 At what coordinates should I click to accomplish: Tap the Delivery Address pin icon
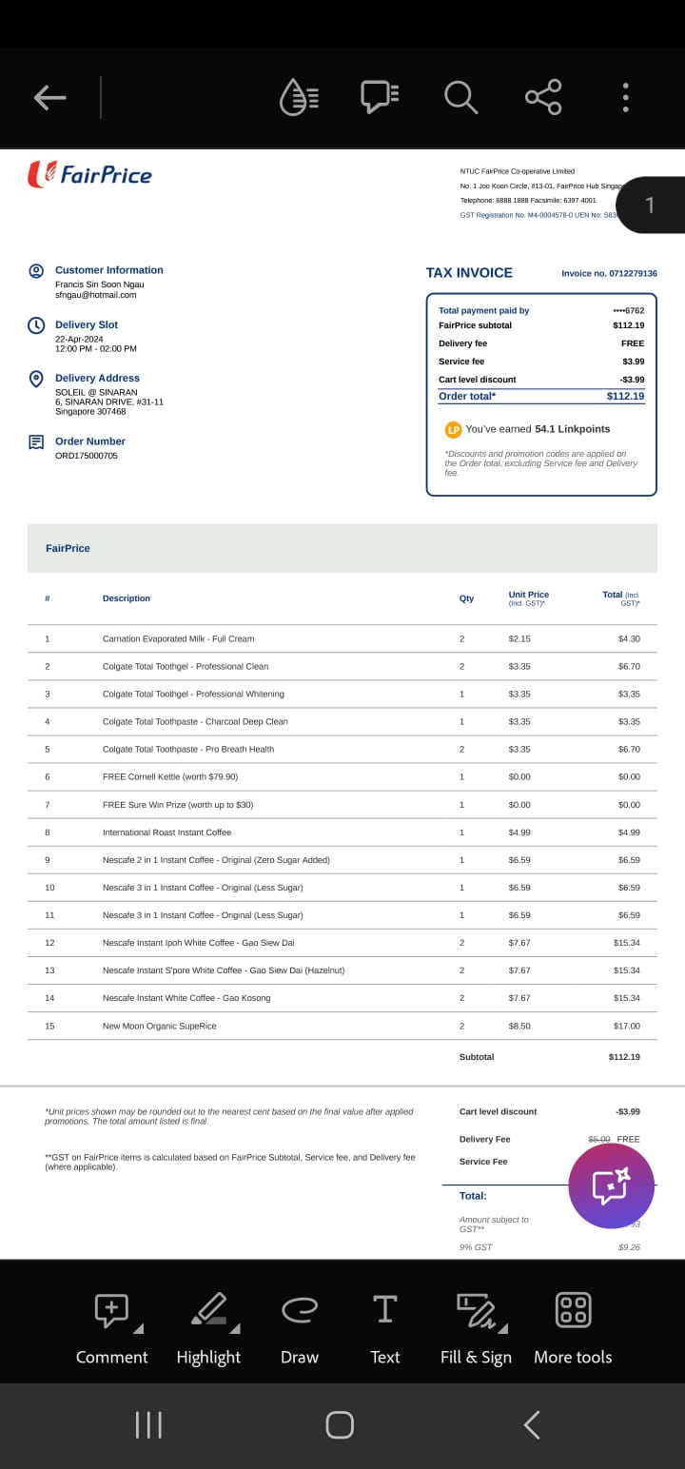(36, 379)
